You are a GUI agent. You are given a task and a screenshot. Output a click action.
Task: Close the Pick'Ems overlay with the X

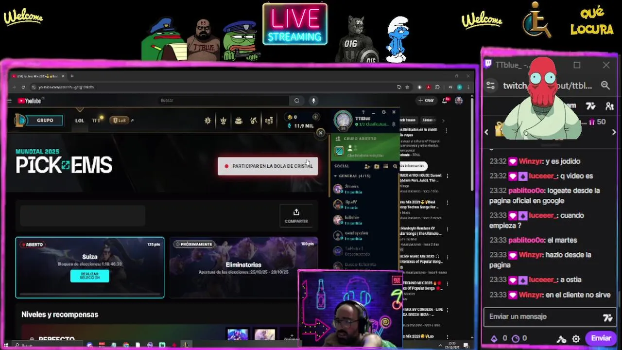(320, 133)
